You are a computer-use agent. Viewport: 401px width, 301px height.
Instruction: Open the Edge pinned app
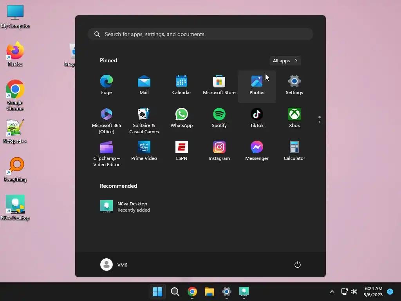[107, 85]
